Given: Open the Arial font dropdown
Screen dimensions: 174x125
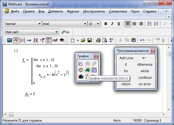Looking at the screenshot, I should 85,24.
